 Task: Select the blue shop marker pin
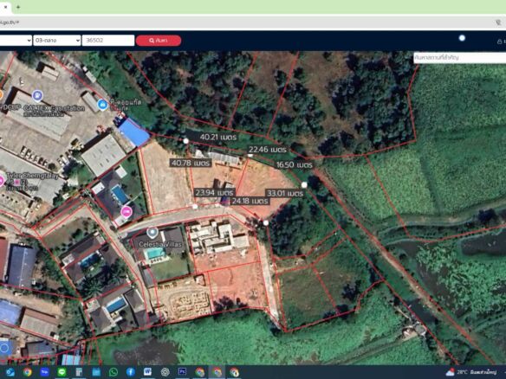pyautogui.click(x=102, y=105)
